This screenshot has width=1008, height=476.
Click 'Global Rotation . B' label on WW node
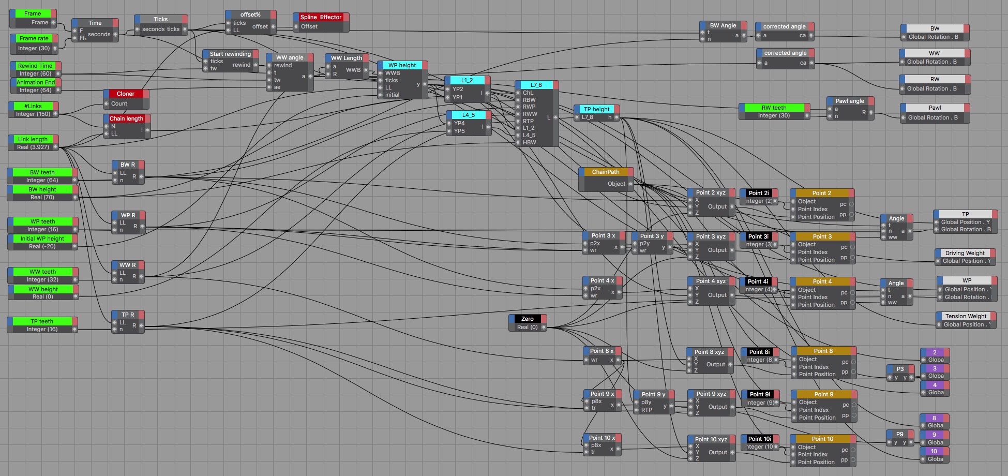tap(931, 62)
